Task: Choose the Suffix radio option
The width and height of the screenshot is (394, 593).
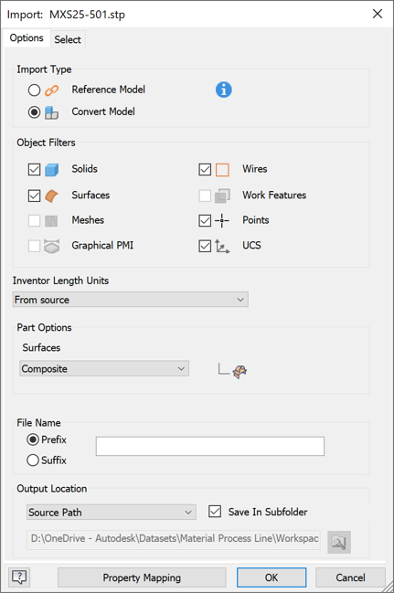Action: (33, 461)
